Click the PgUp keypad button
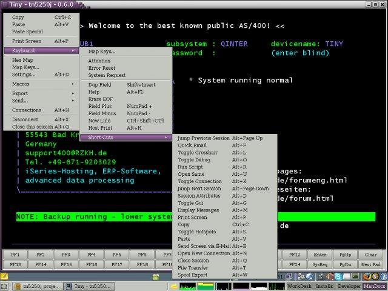 click(x=345, y=255)
